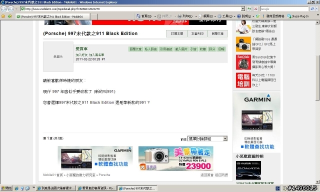Click the third quick launch icon
The height and width of the screenshot is (192, 320).
coord(27,188)
